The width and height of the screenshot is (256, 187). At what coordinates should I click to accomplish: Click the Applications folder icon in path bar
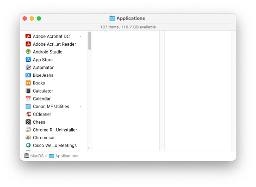point(52,156)
